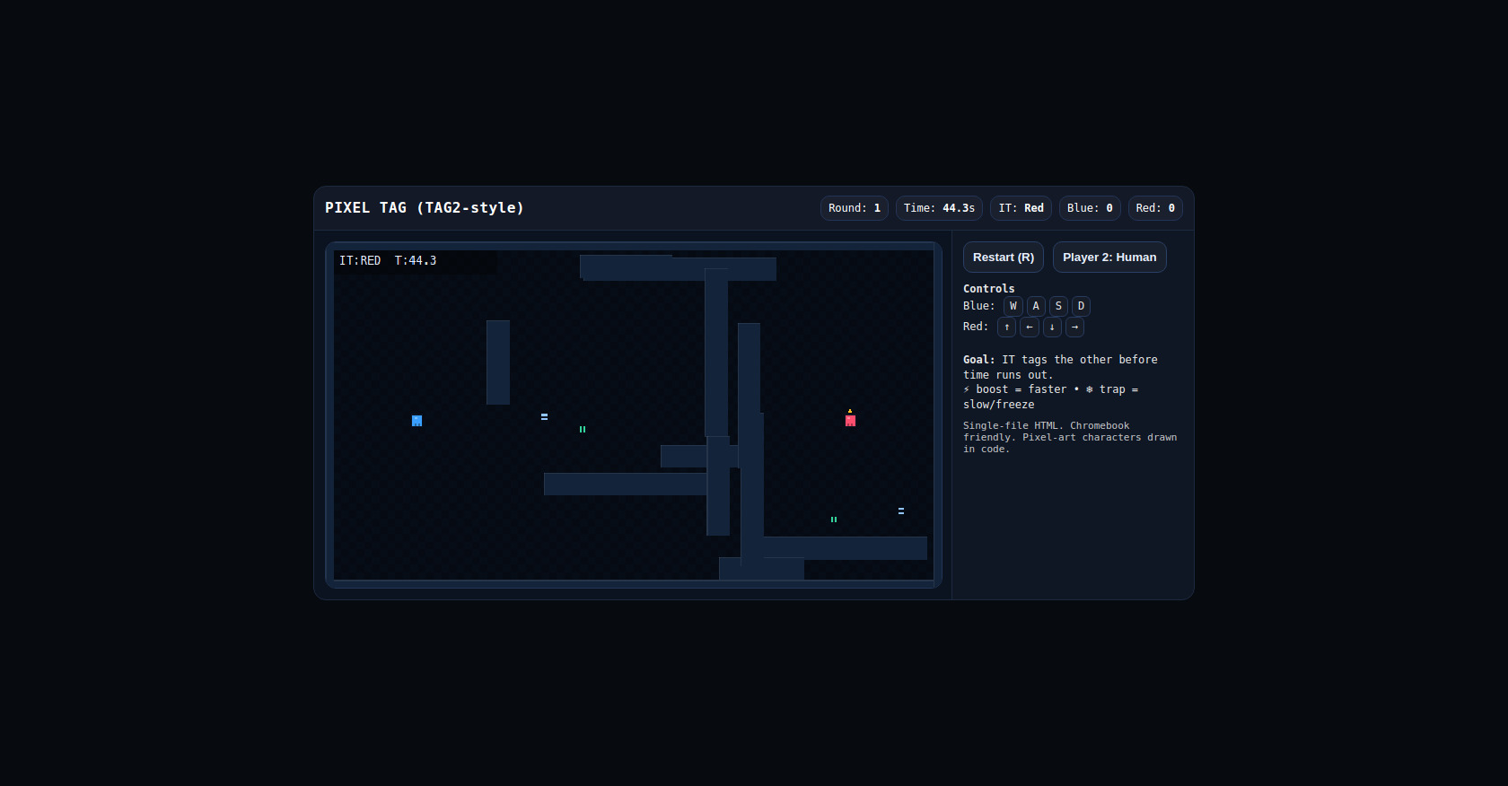The image size is (1508, 786).
Task: Click the IT: Red status pill
Action: (x=1021, y=208)
